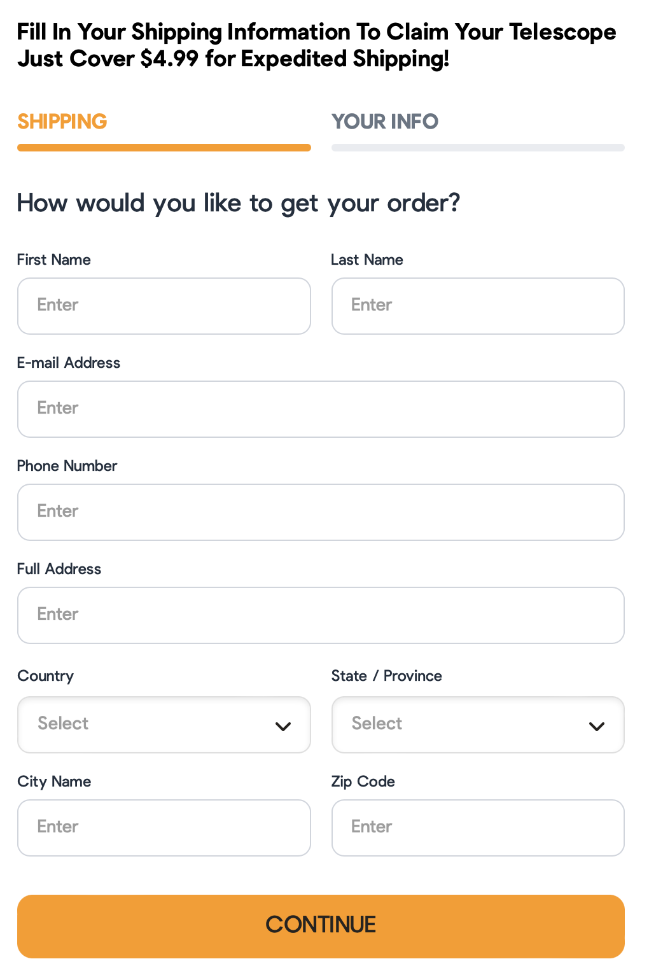Click the gray Your Info progress bar
This screenshot has height=966, width=649.
[x=477, y=148]
